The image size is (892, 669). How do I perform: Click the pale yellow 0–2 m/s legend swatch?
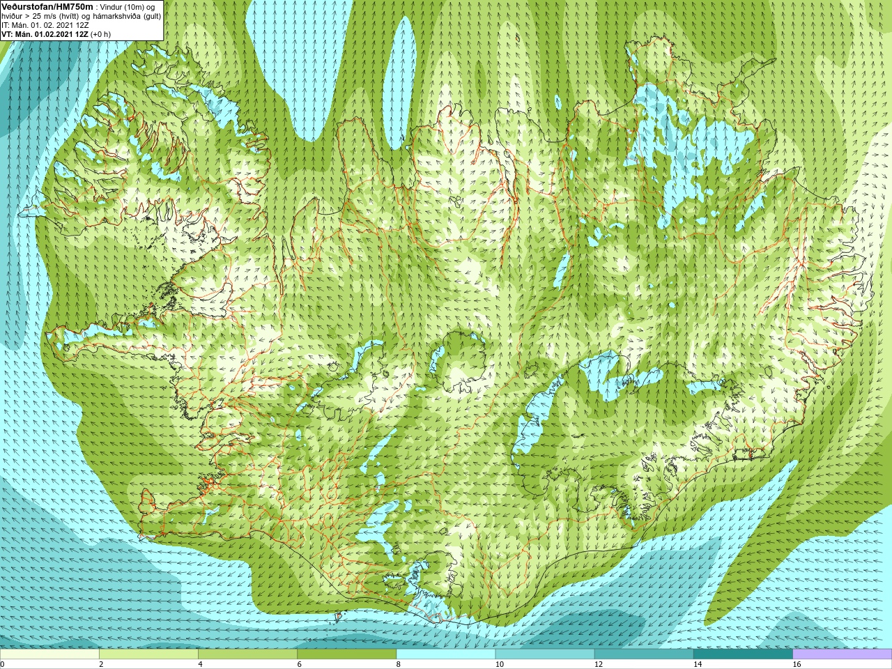point(49,654)
